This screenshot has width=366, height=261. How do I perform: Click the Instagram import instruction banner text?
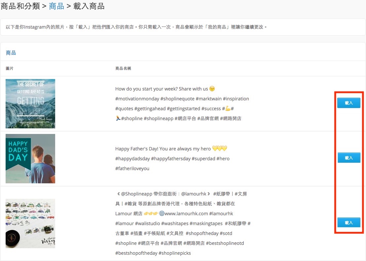[136, 27]
